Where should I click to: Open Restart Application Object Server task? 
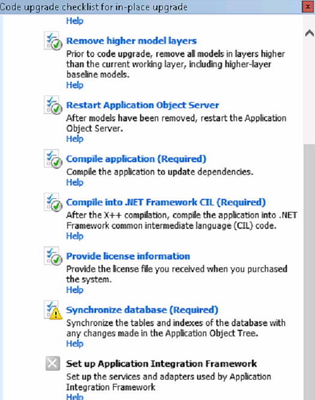point(142,105)
